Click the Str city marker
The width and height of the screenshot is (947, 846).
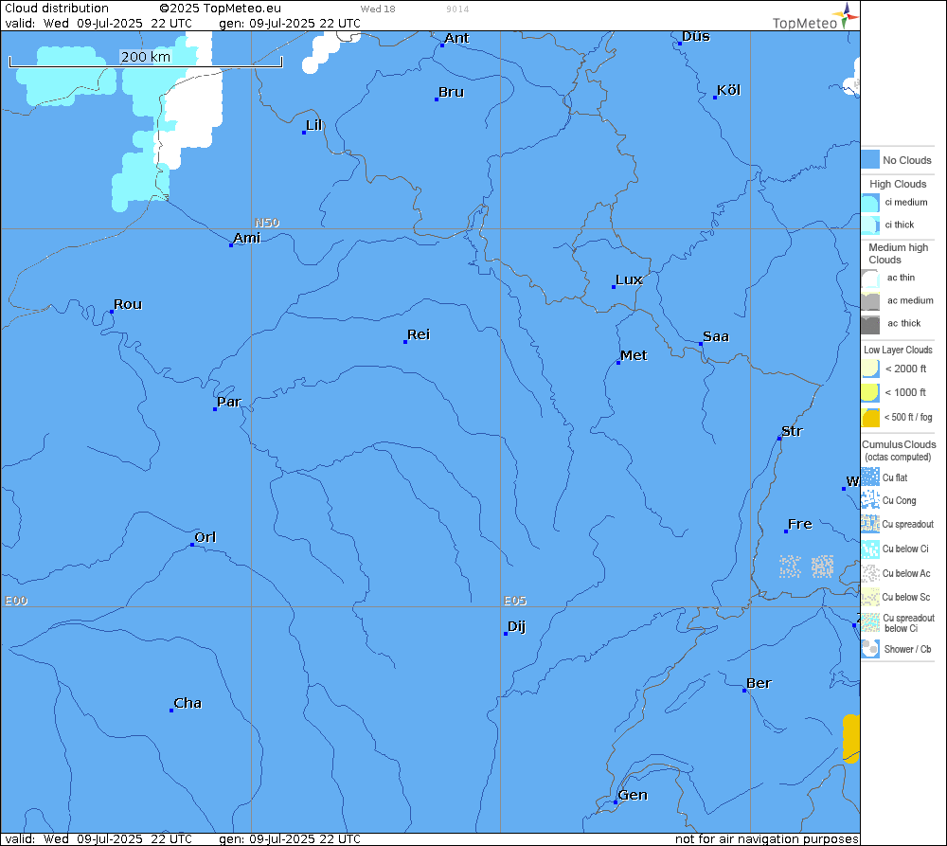click(779, 438)
